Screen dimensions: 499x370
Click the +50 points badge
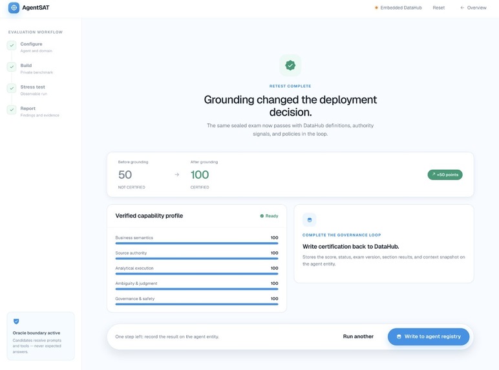tap(445, 174)
